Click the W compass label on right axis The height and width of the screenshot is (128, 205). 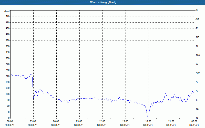coord(197,64)
